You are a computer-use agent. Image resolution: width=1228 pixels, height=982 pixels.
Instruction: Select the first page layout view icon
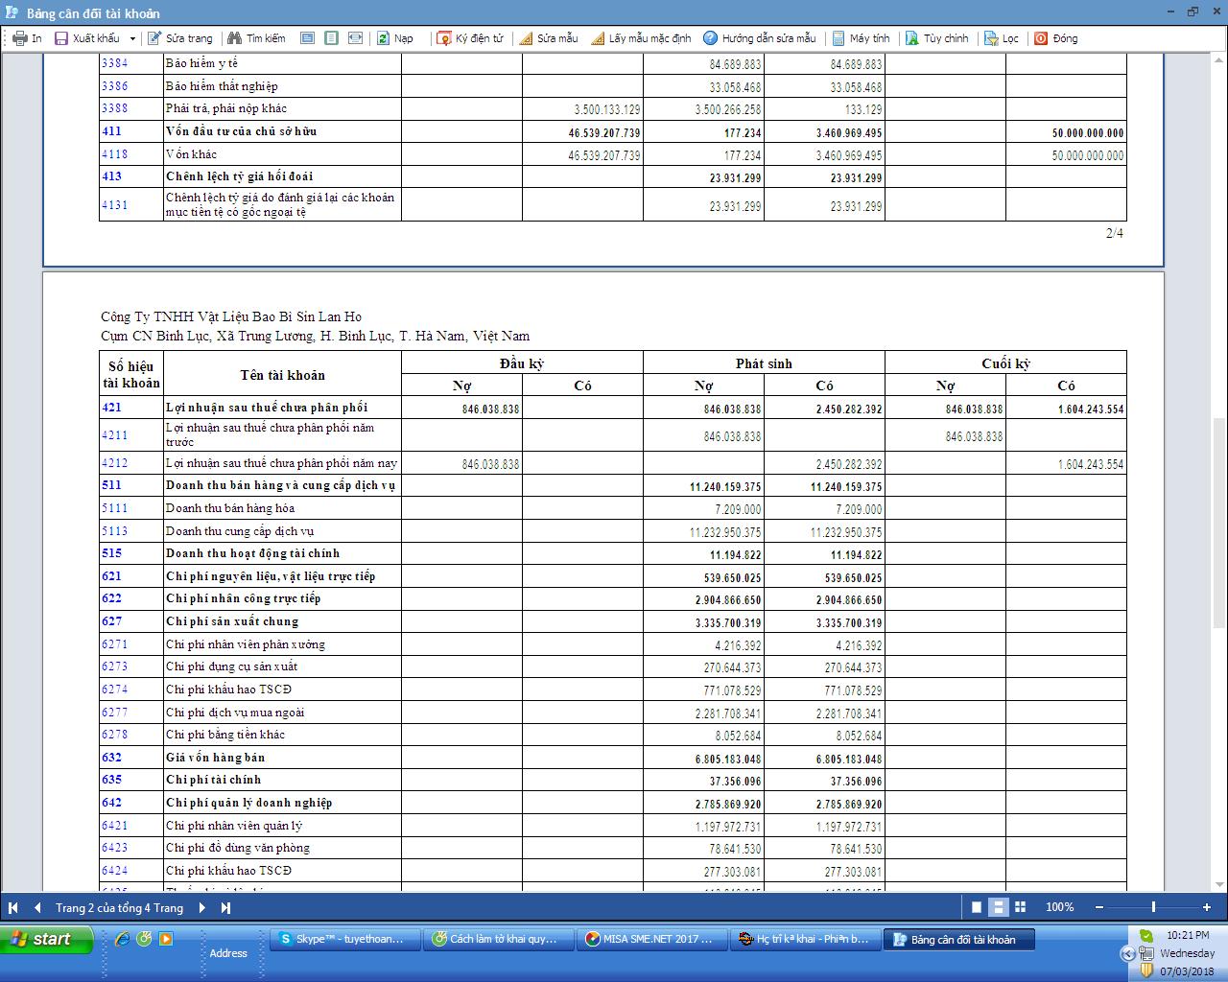coord(307,38)
